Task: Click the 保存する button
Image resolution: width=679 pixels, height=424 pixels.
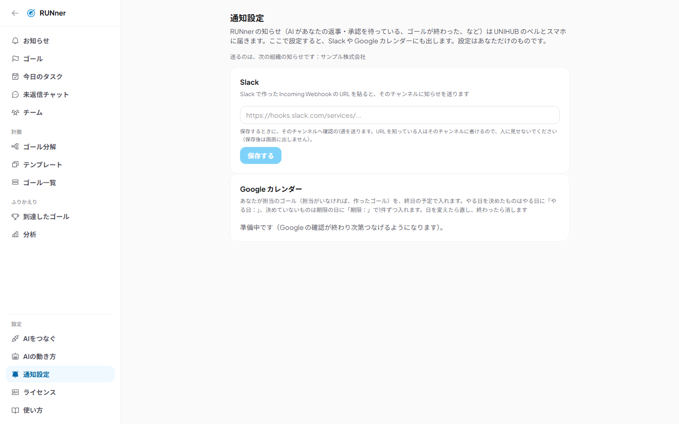Action: coord(261,155)
